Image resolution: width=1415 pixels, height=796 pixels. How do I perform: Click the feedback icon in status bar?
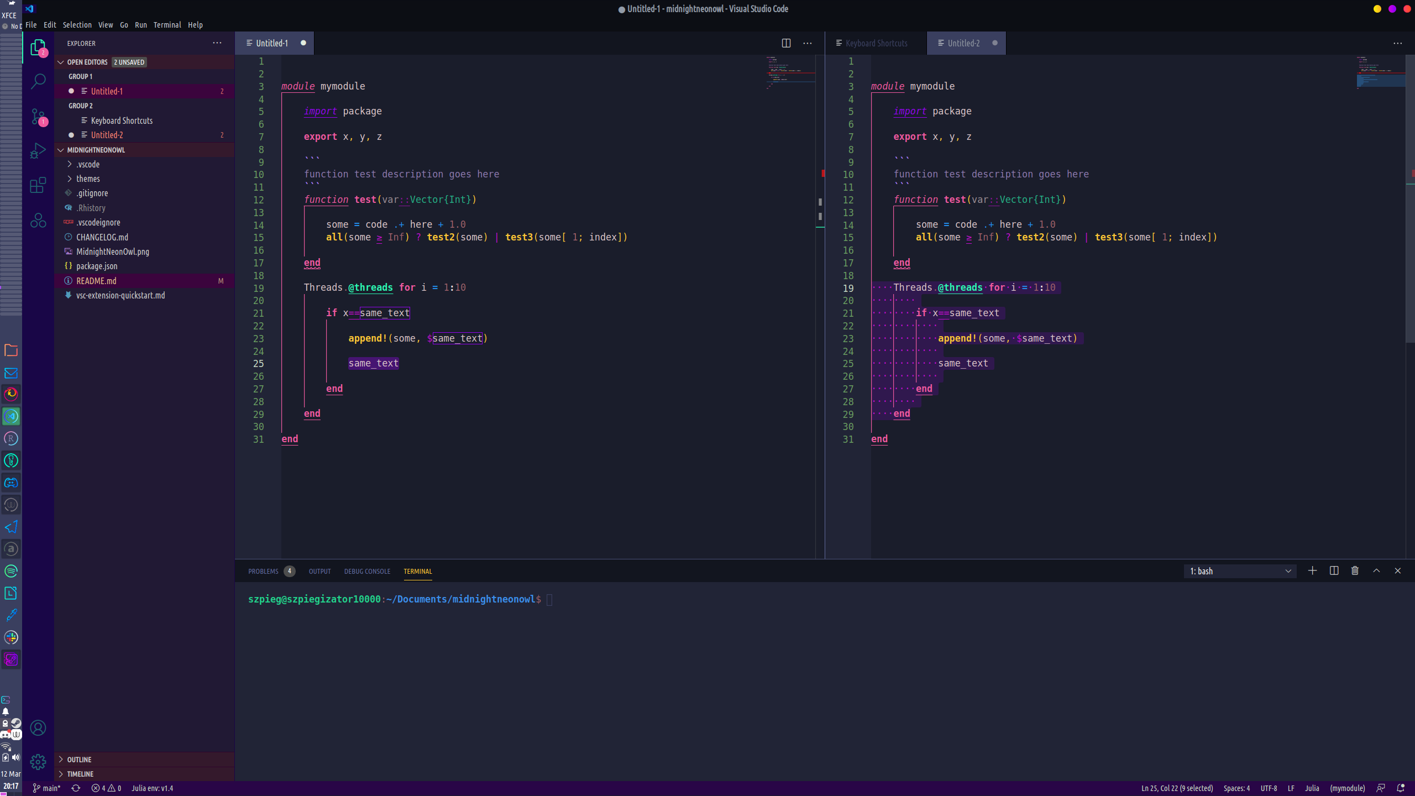[x=1381, y=788]
